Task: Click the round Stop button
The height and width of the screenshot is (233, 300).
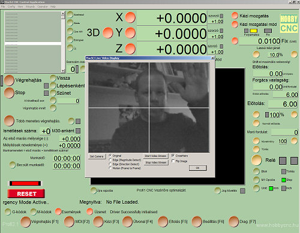Action: click(9, 93)
